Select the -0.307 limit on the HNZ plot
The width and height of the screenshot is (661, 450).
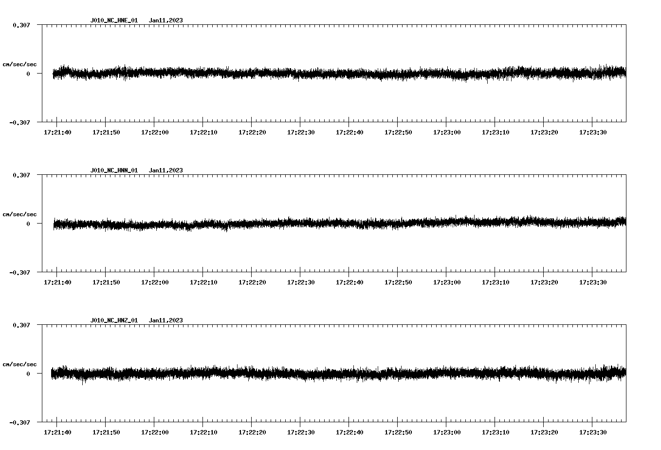[19, 423]
